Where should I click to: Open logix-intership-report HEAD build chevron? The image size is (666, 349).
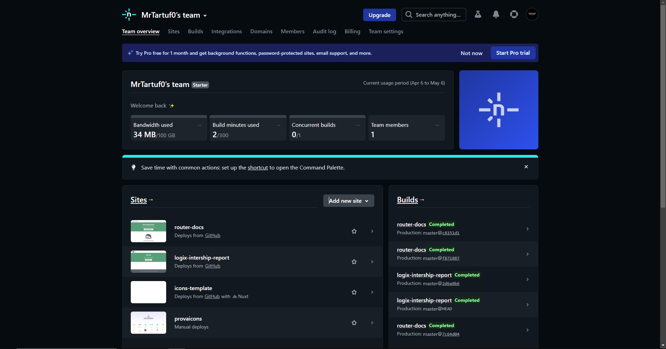[x=528, y=305]
